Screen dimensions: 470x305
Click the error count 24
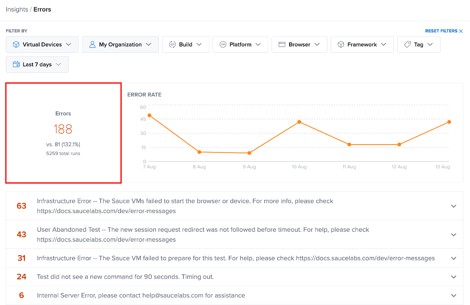pos(22,277)
